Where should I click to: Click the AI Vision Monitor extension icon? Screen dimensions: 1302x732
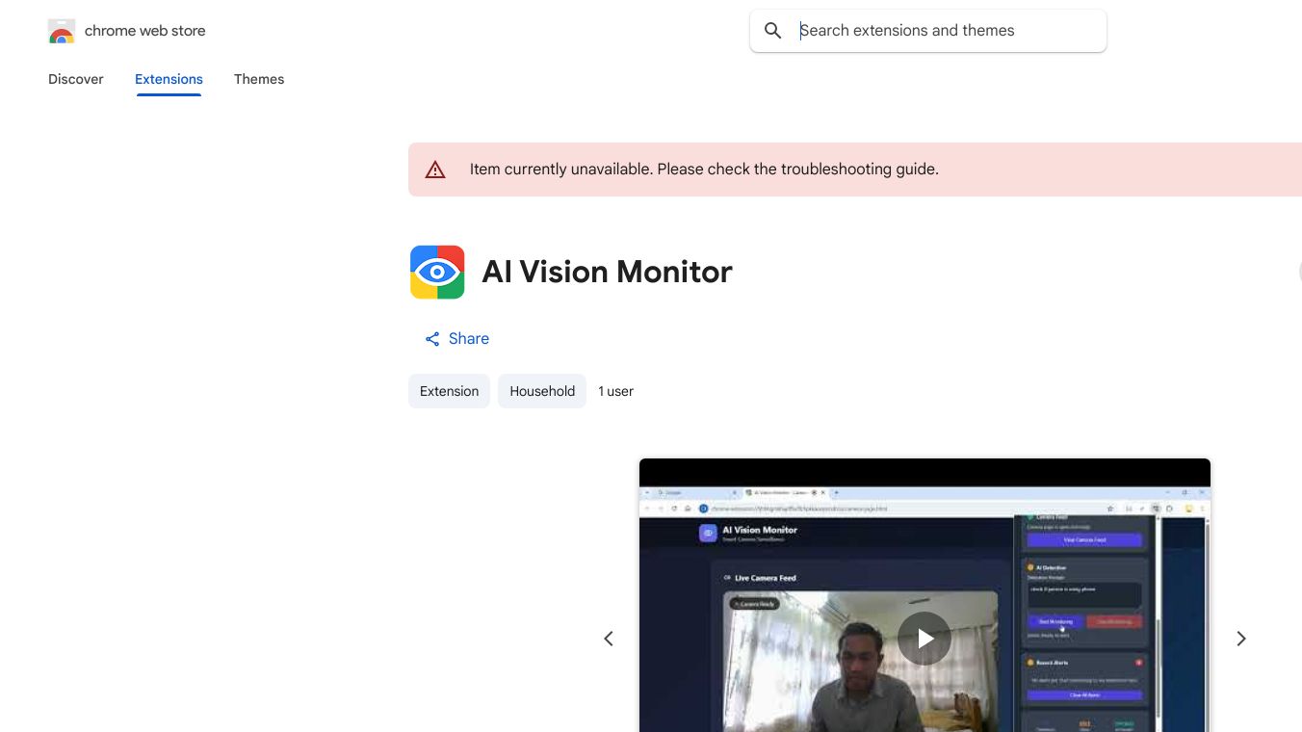pos(437,272)
